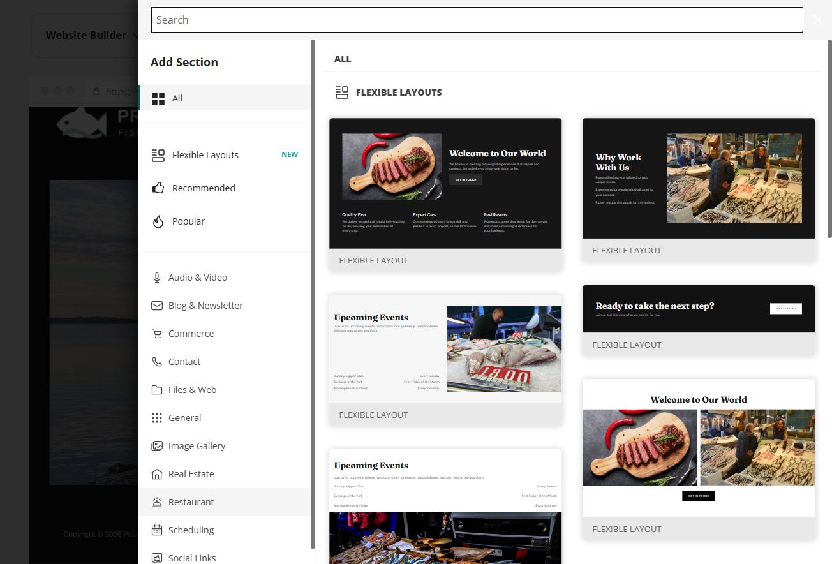Pick the dark Welcome to Our World layout
832x564 pixels.
click(445, 195)
